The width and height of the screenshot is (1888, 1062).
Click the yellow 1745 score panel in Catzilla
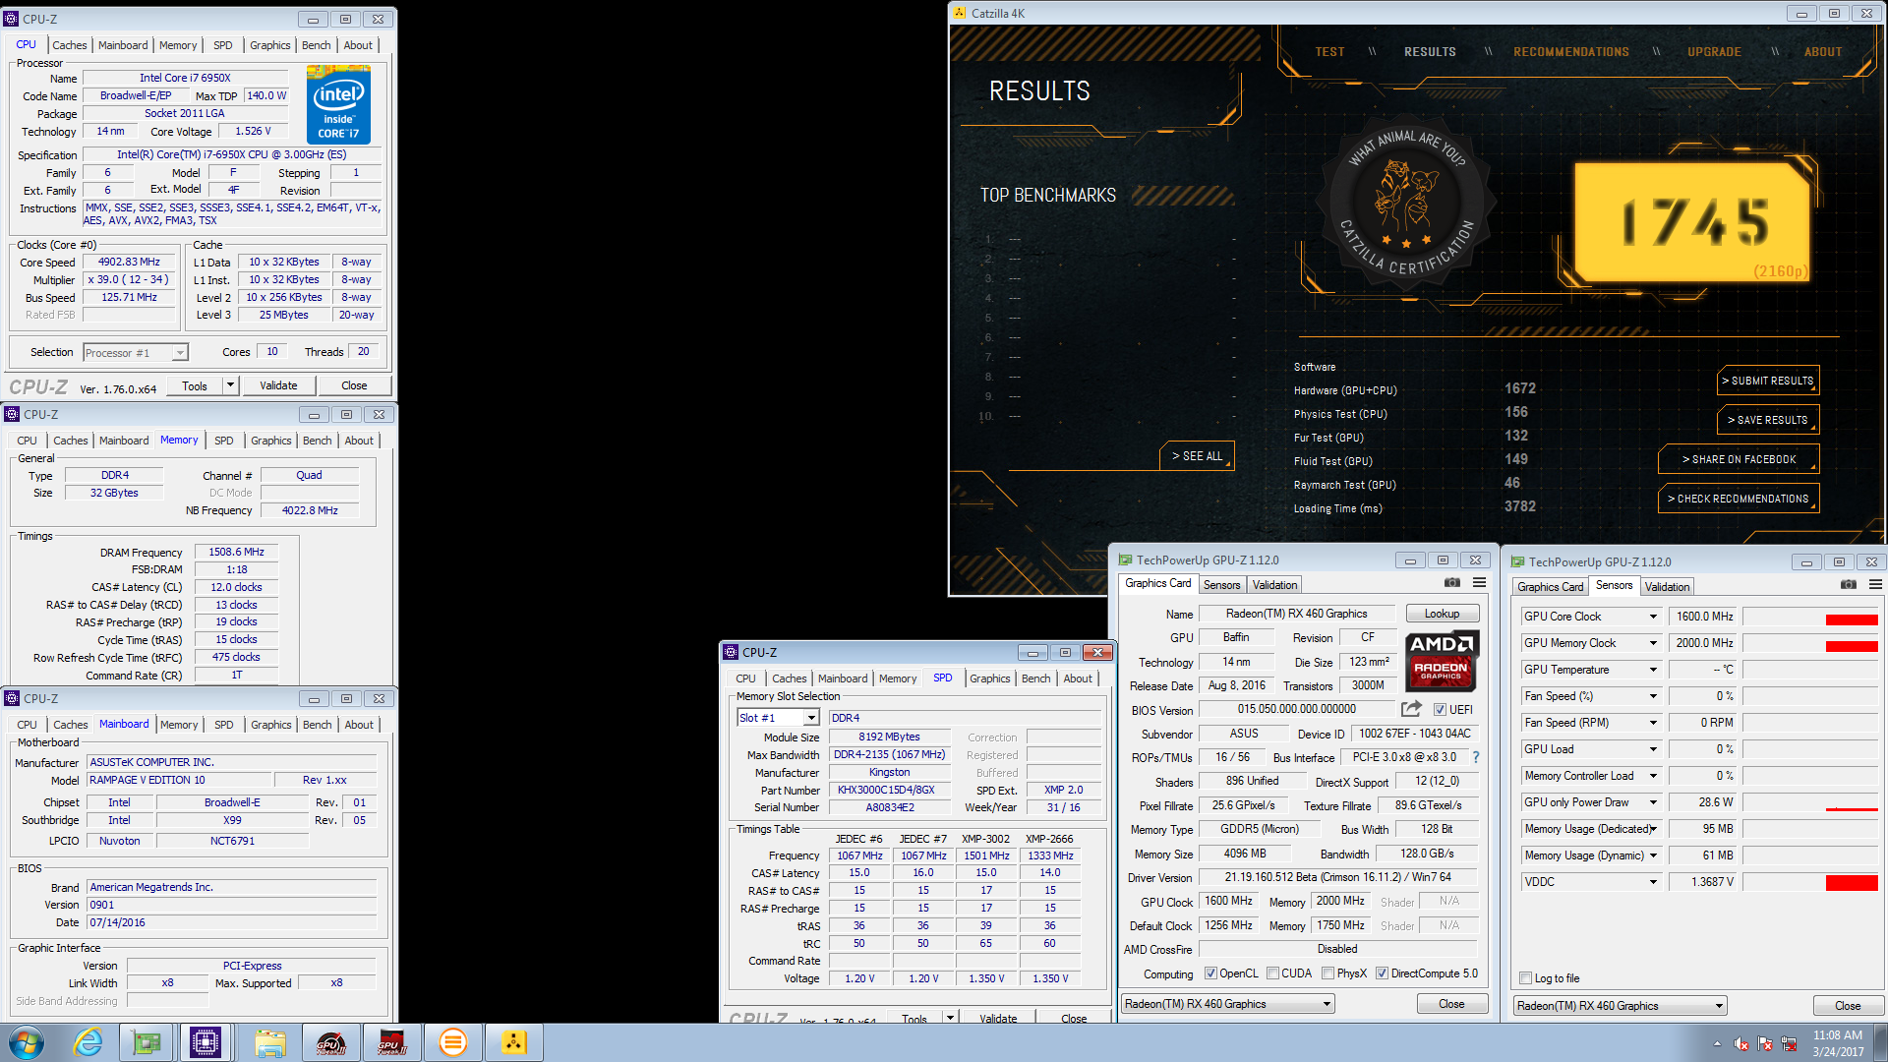click(x=1693, y=222)
